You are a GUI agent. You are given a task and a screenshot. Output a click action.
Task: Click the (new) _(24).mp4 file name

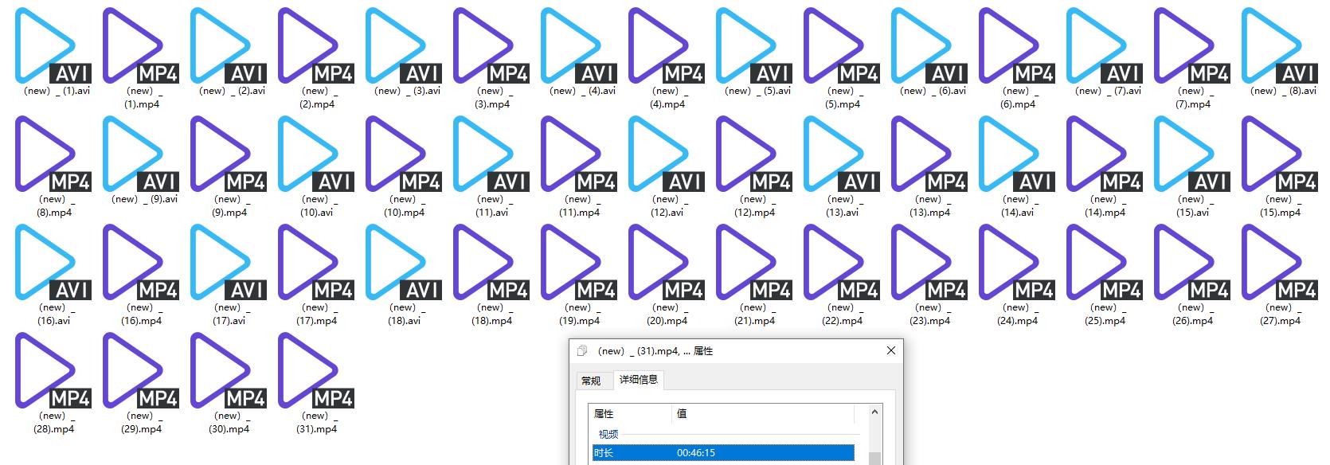point(1016,315)
